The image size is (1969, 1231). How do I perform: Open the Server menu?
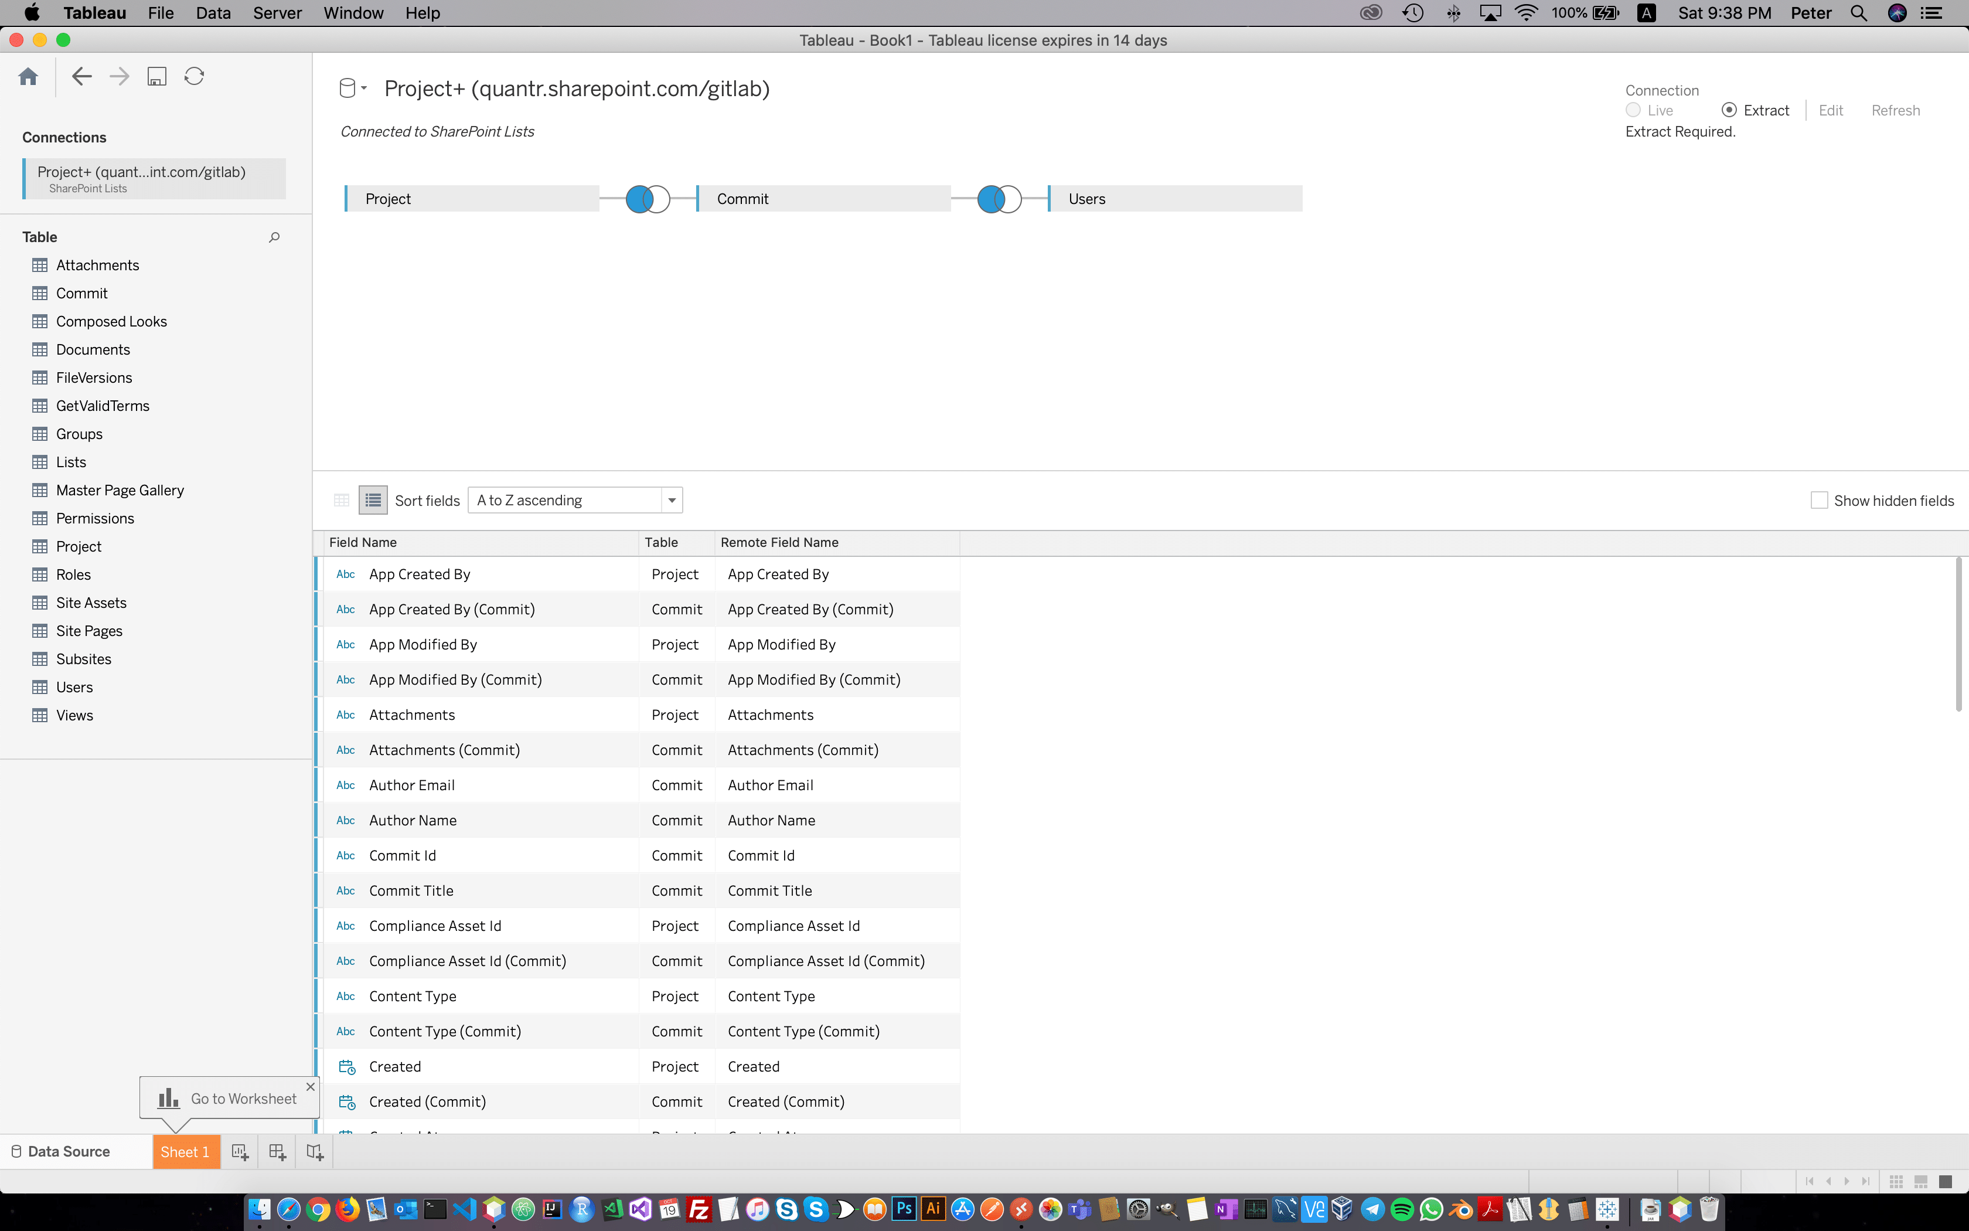[277, 13]
